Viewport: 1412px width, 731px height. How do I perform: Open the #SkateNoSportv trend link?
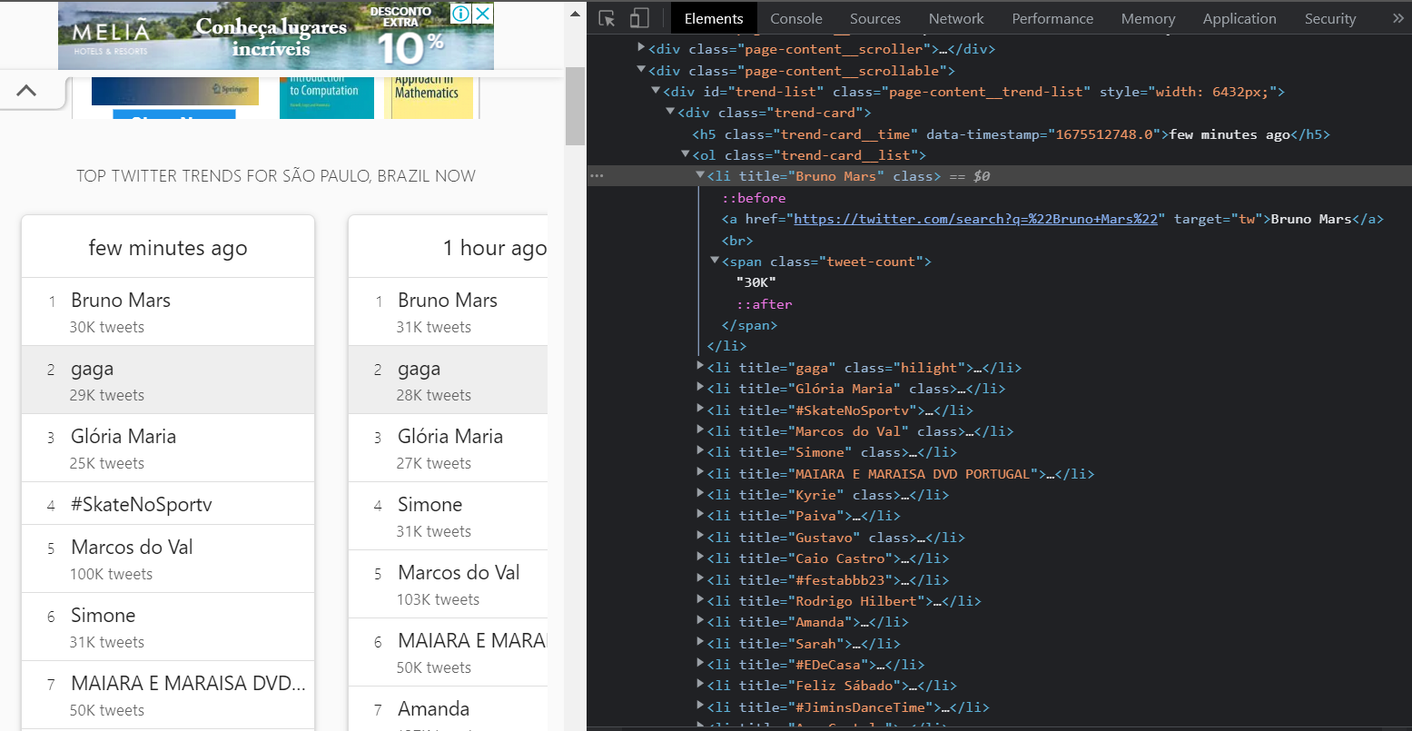point(142,505)
